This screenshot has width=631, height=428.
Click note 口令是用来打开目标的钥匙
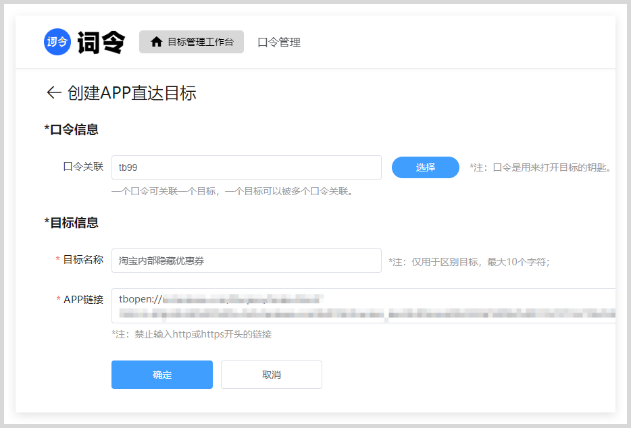tap(541, 167)
